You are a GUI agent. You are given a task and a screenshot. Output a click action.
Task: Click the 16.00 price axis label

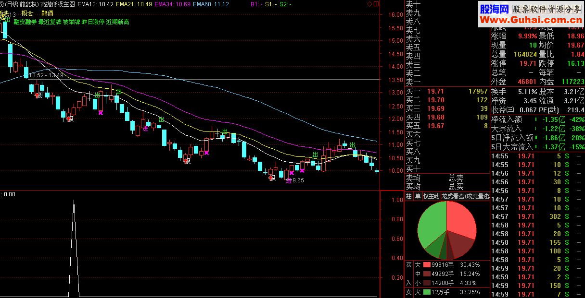[x=395, y=15]
